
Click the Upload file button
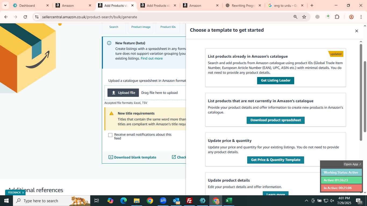(123, 93)
